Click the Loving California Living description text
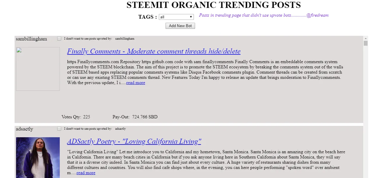 (x=206, y=162)
